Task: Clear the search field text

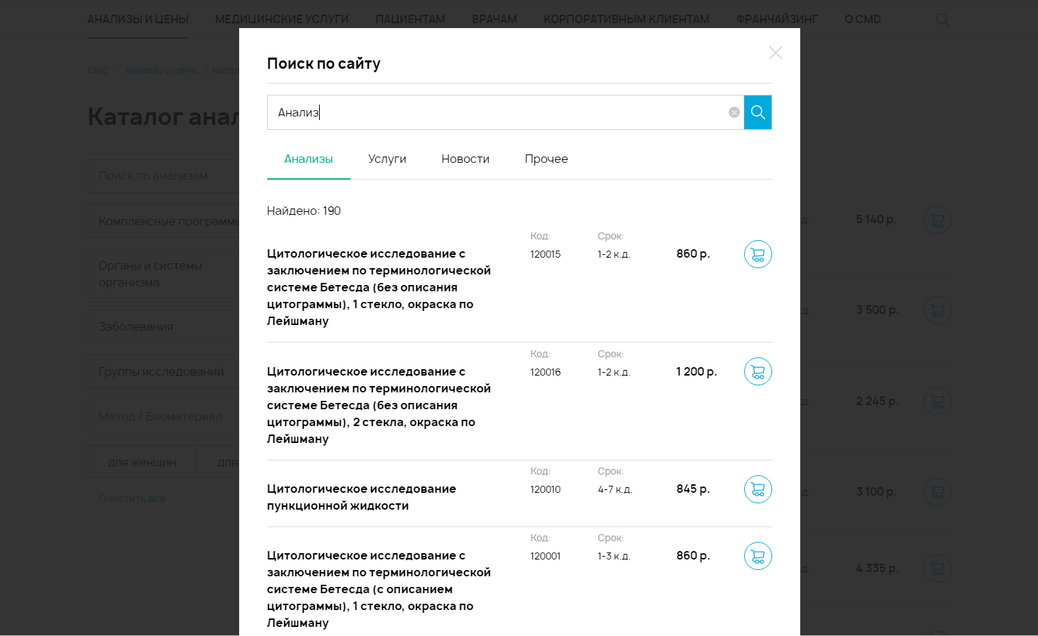Action: pos(734,112)
